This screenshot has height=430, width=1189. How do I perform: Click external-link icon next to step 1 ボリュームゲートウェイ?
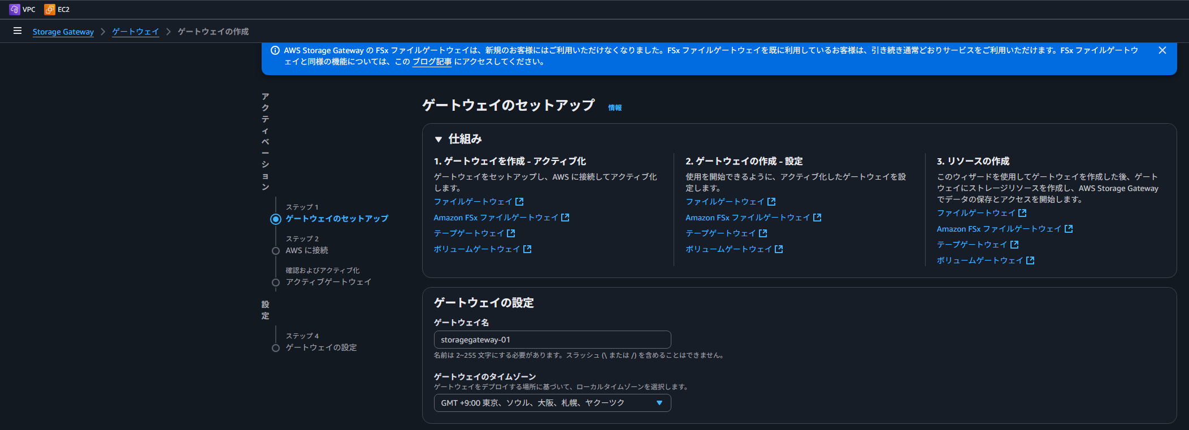click(x=527, y=249)
